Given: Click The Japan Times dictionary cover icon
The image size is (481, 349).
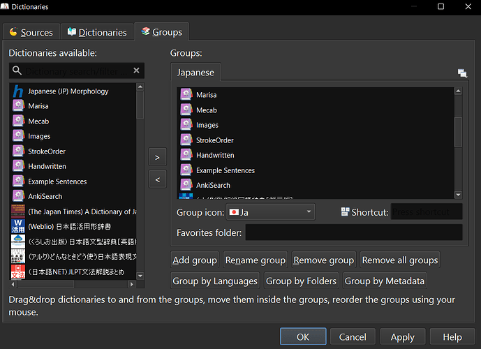Looking at the screenshot, I should coord(18,211).
